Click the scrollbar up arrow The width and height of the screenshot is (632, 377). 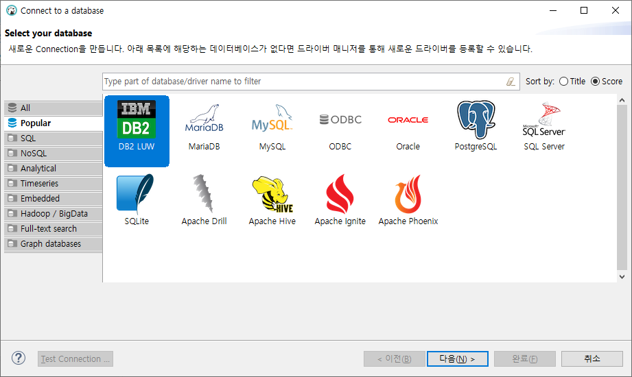pos(622,100)
